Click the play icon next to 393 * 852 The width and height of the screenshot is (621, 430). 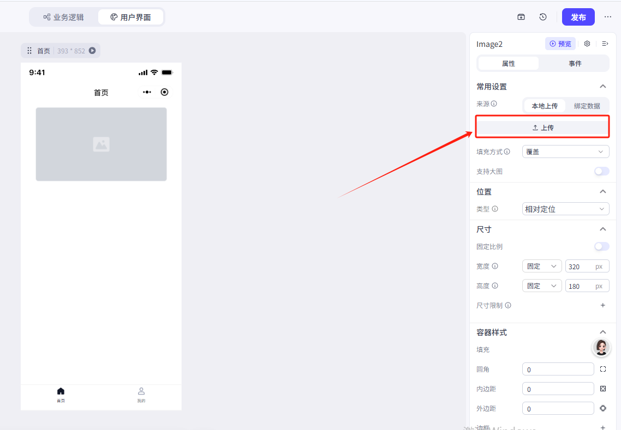pyautogui.click(x=92, y=51)
